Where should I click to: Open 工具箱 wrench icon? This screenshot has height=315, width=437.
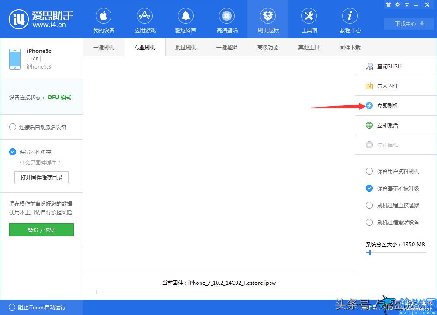[x=309, y=16]
